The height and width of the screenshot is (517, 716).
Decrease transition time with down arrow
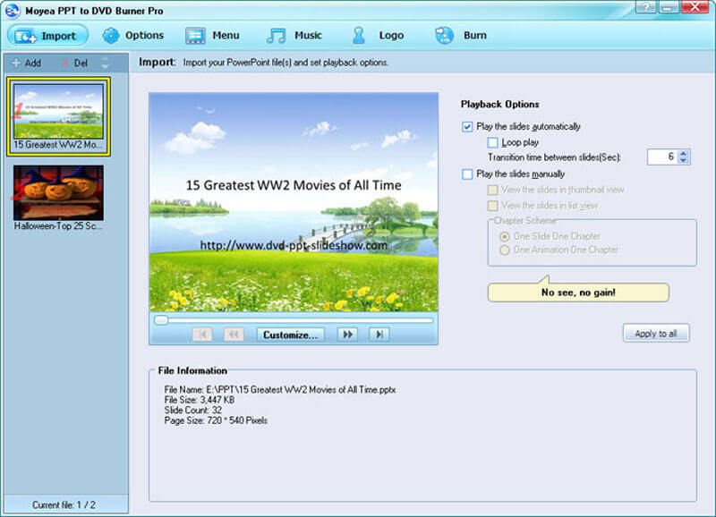coord(684,161)
